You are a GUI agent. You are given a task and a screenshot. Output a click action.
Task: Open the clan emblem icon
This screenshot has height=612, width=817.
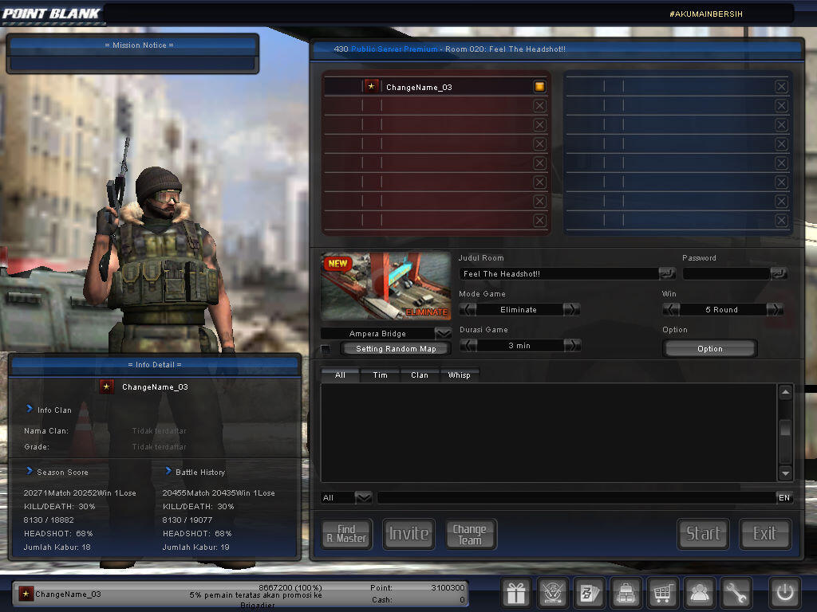(552, 593)
